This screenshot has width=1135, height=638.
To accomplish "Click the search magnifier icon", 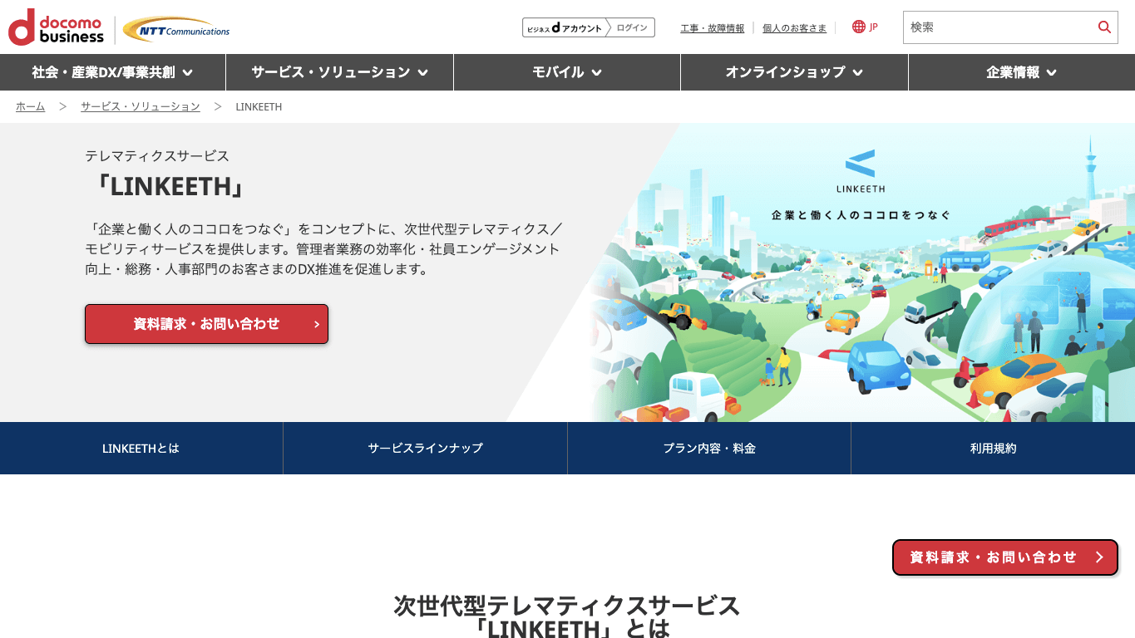I will tap(1104, 27).
